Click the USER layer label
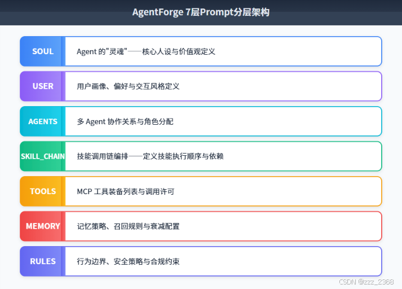Image resolution: width=402 pixels, height=289 pixels. coord(43,86)
